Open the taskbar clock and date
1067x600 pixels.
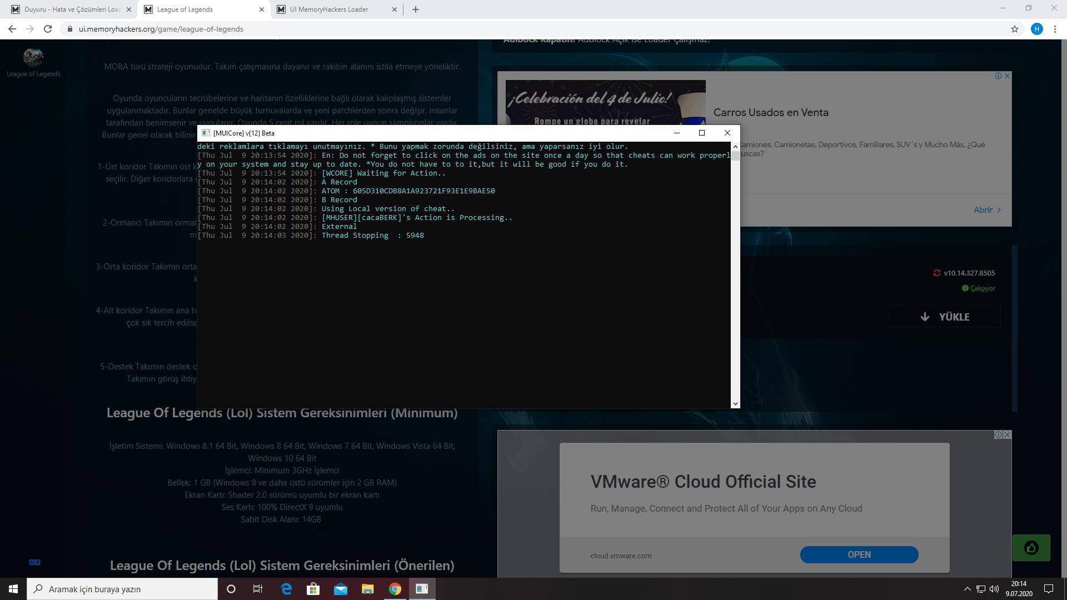(x=1019, y=589)
